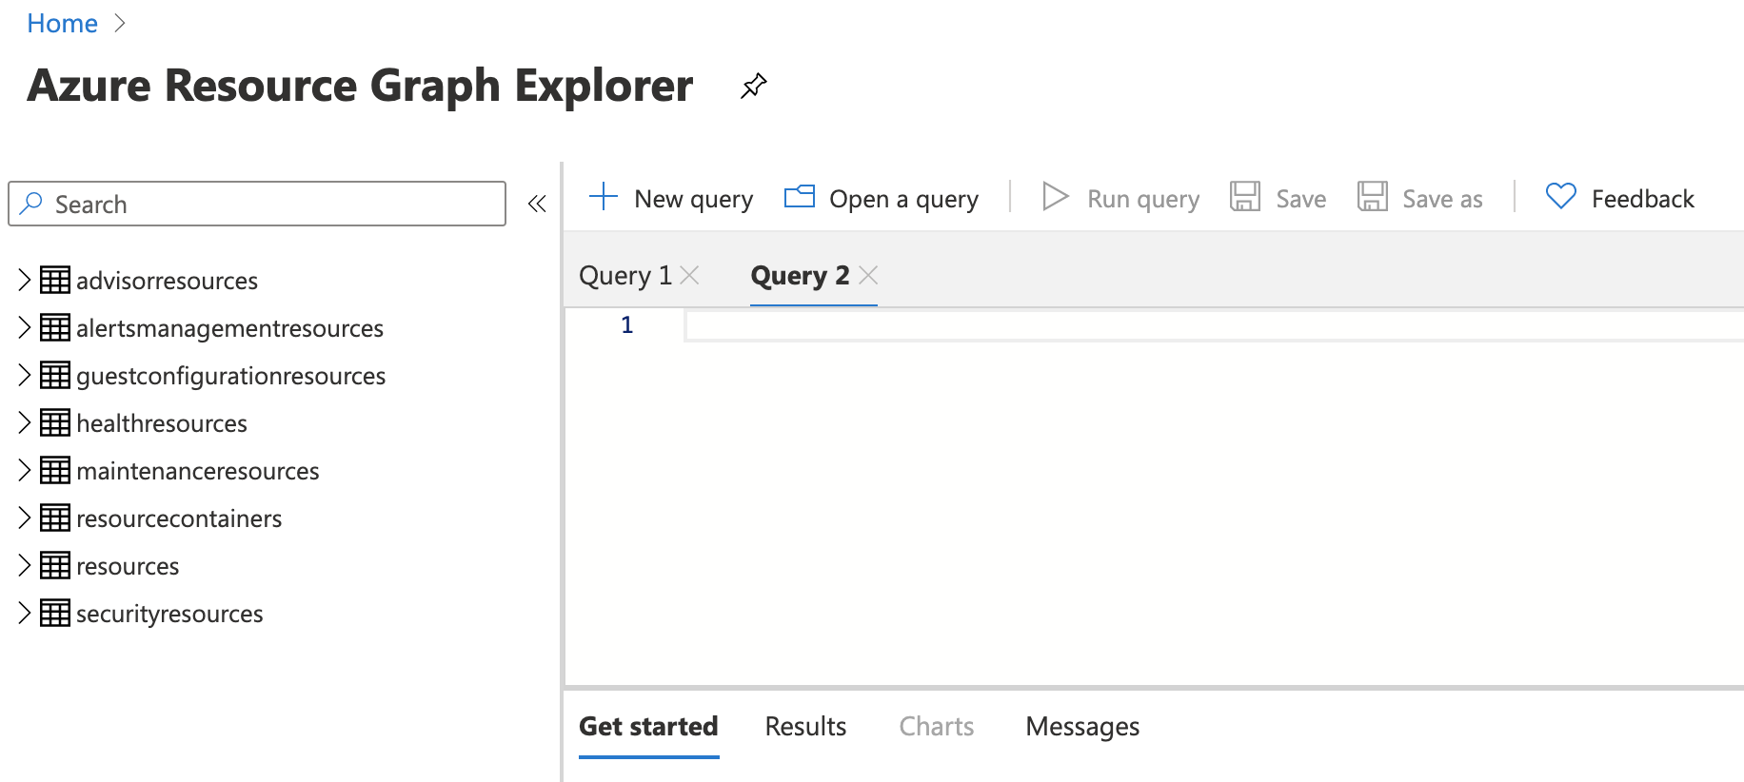1744x782 pixels.
Task: Click line 1 of the query editor
Action: point(1214,325)
